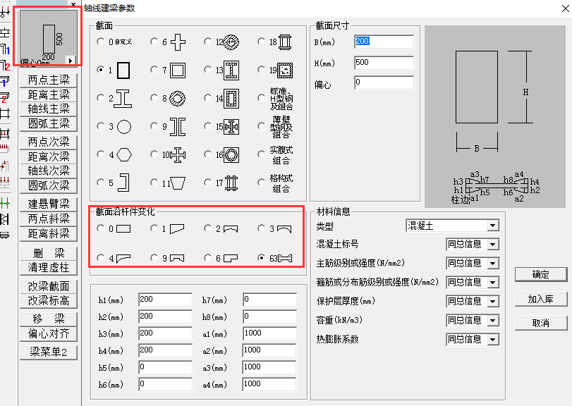Click the 取消 button

pos(541,323)
